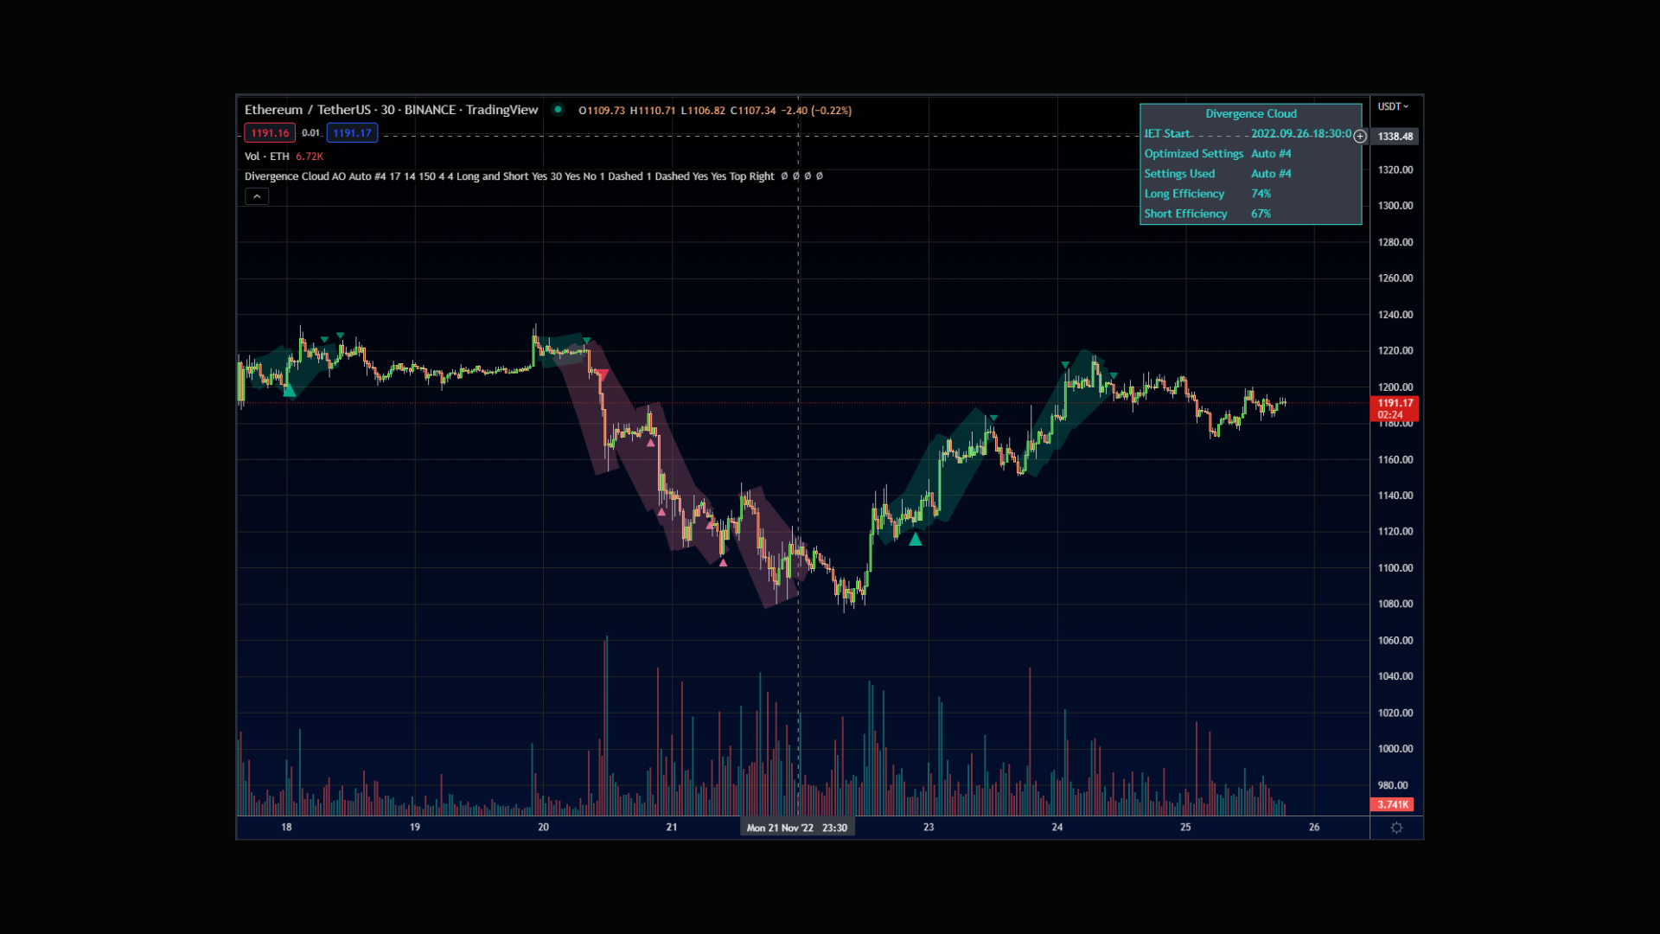Click the last Ø symbol in the indicator legend
The width and height of the screenshot is (1660, 934).
(820, 176)
